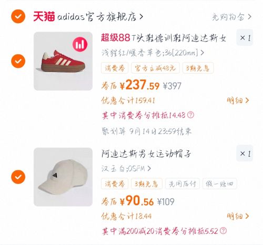Click the 天猫 Tmall logo
This screenshot has height=245, width=263.
pyautogui.click(x=44, y=16)
